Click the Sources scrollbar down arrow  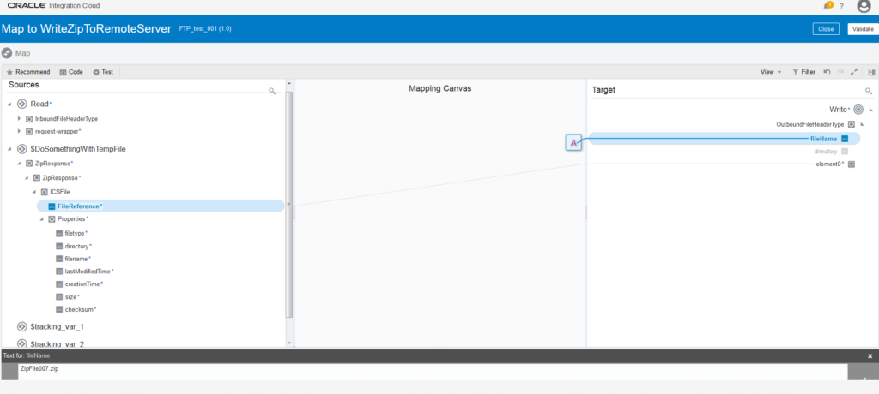[x=289, y=343]
